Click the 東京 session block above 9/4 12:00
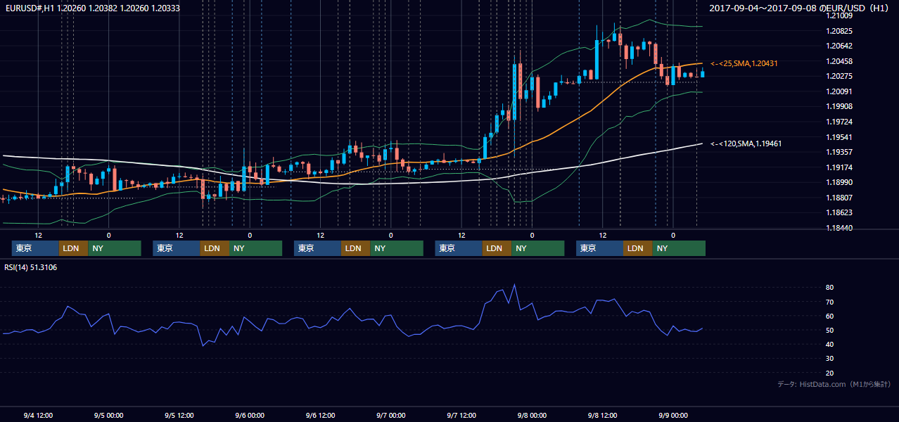Image resolution: width=899 pixels, height=422 pixels. click(35, 248)
